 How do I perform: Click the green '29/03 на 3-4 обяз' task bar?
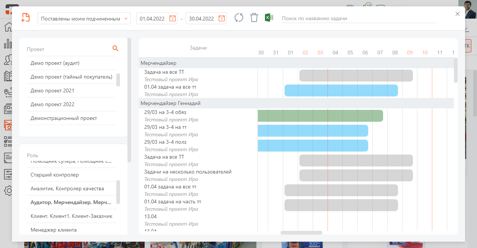[320, 116]
